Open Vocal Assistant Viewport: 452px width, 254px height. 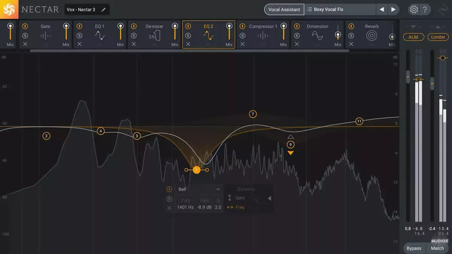284,9
